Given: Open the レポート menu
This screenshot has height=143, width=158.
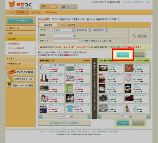Looking at the screenshot, I should tap(36, 13).
